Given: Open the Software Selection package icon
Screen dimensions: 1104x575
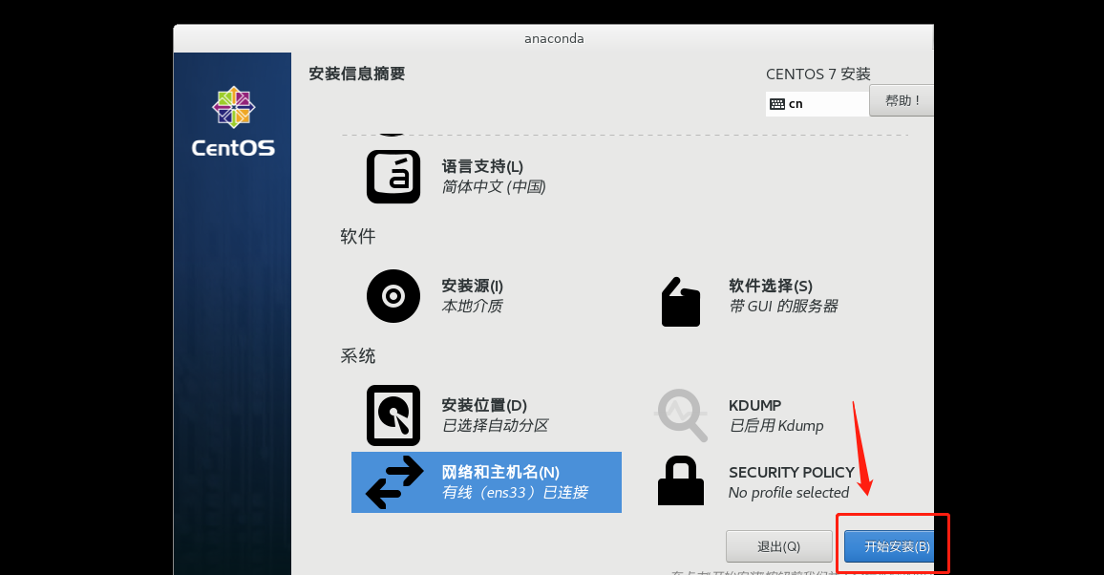Looking at the screenshot, I should point(680,301).
